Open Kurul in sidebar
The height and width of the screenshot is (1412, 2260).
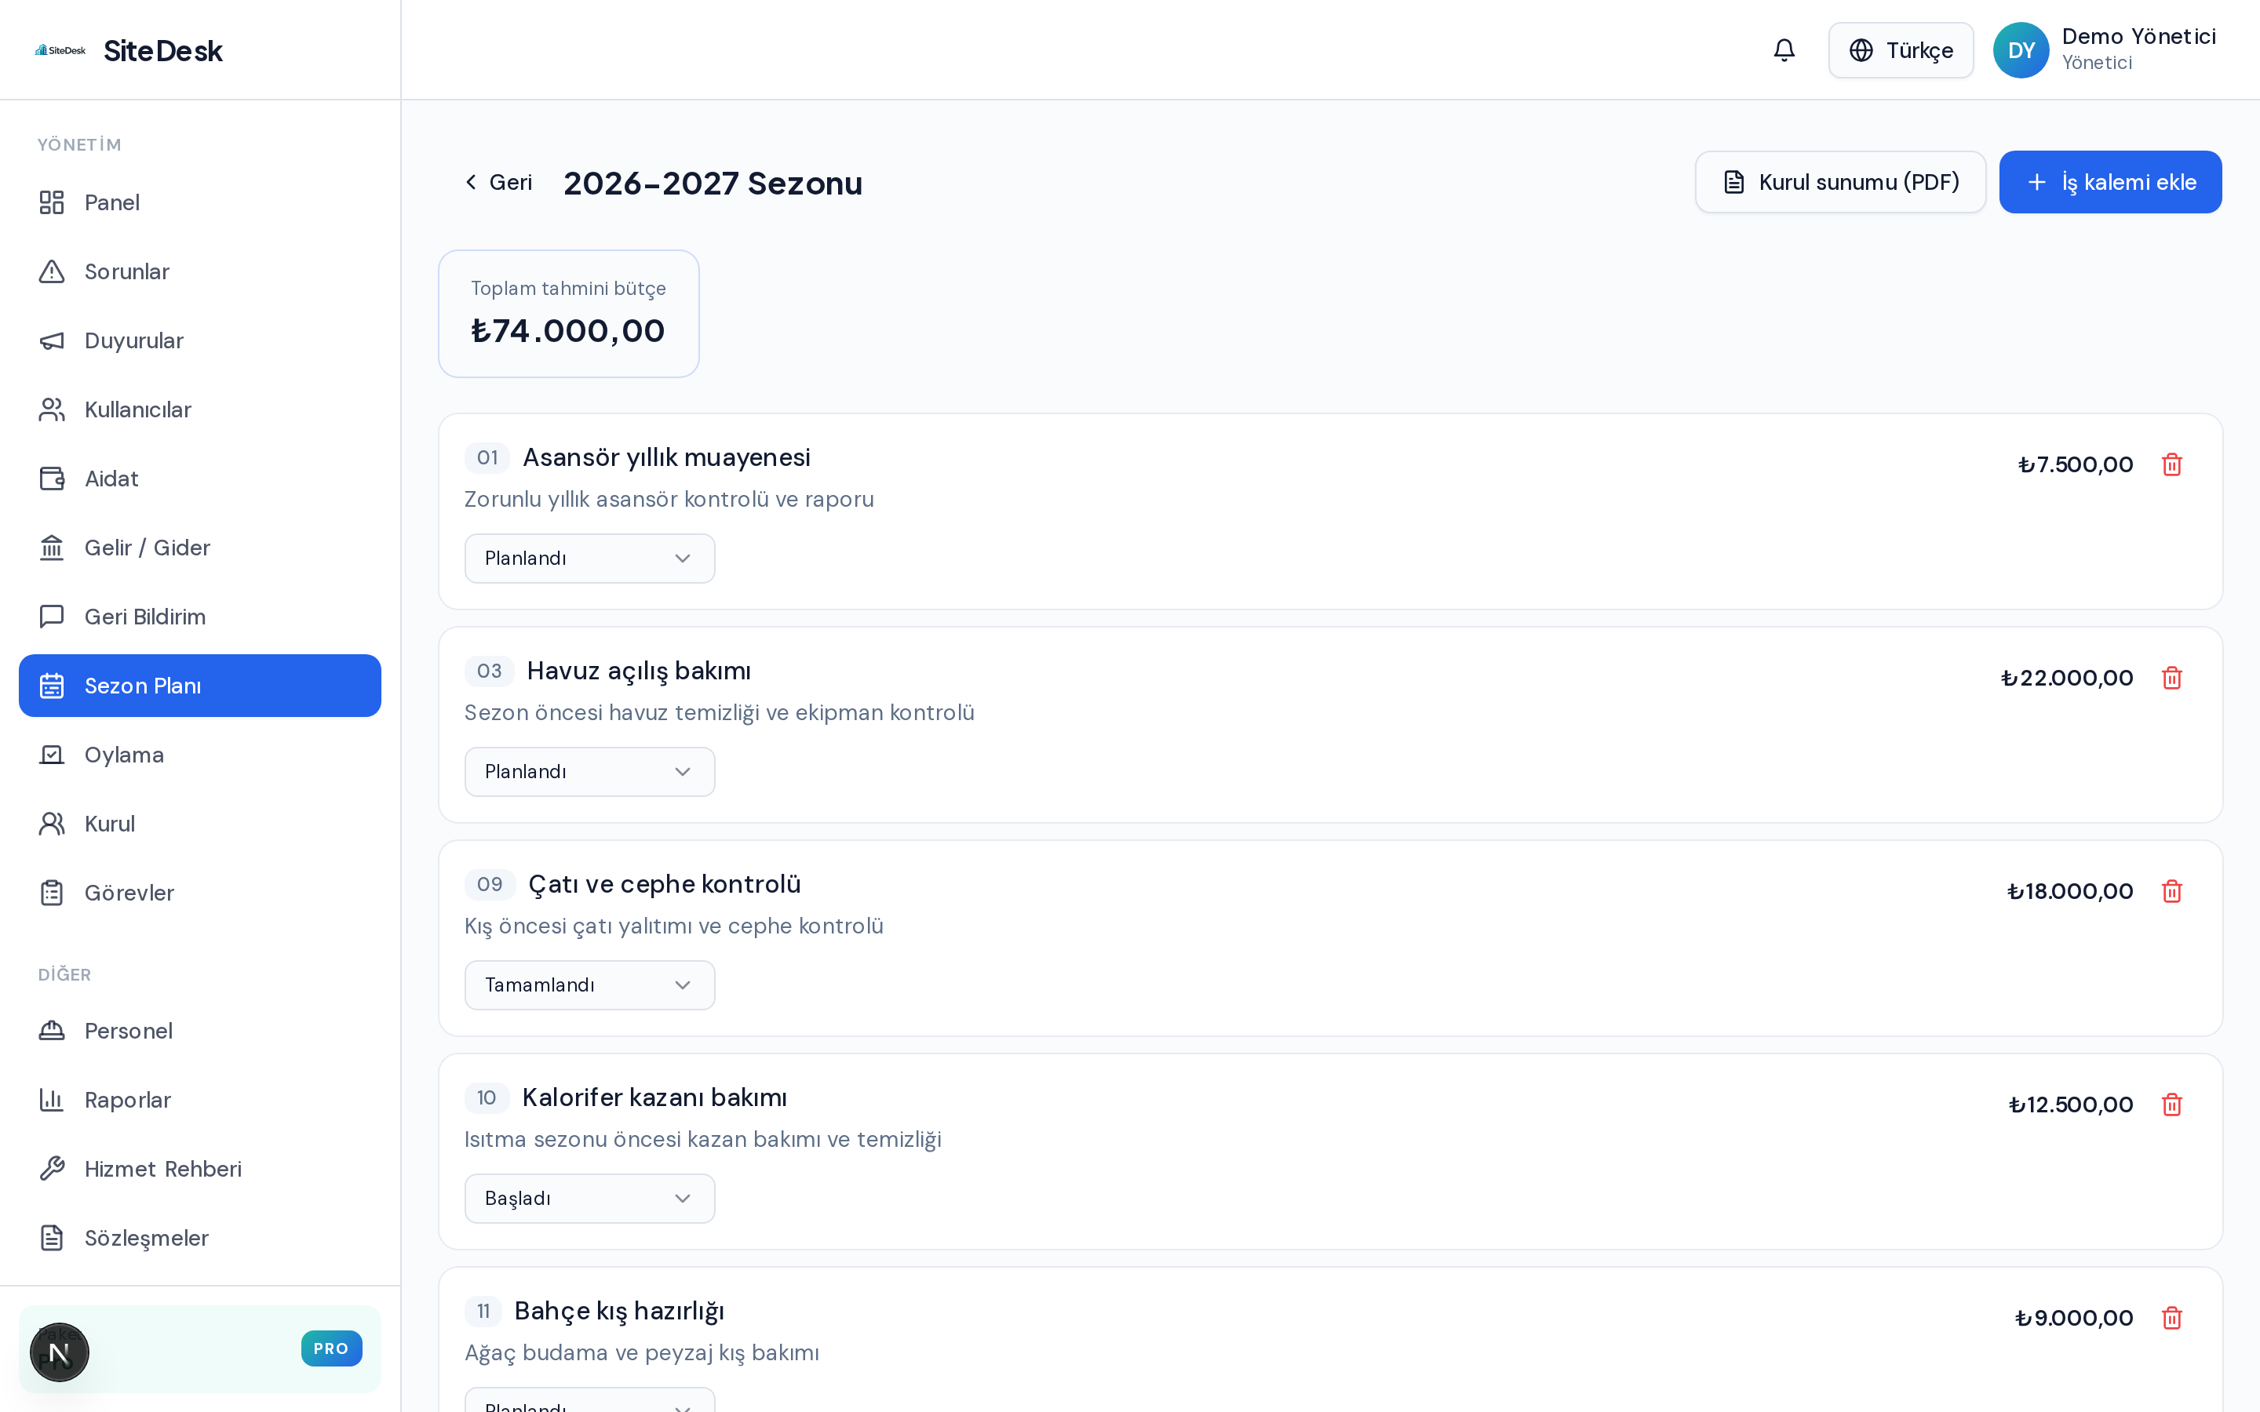200,824
